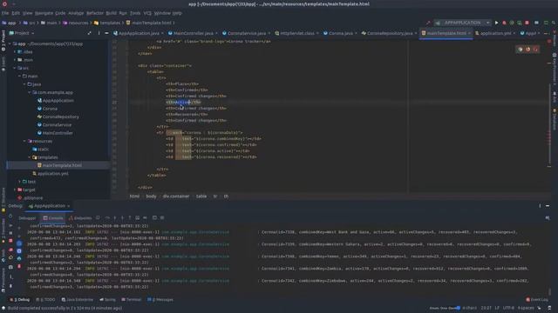This screenshot has width=558, height=313.
Task: Click templates folder in breadcrumb navigation bar
Action: point(106,23)
